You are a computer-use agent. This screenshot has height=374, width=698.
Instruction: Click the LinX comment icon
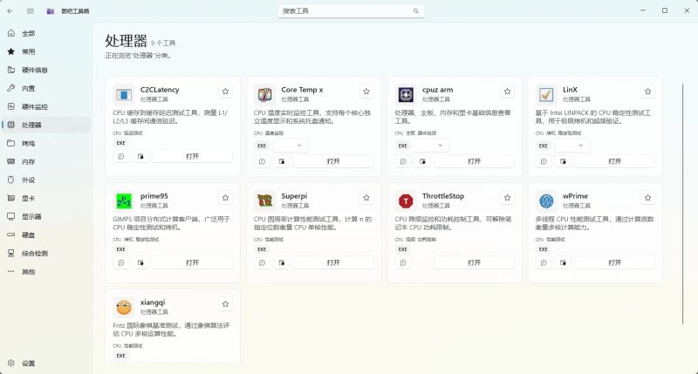point(544,161)
